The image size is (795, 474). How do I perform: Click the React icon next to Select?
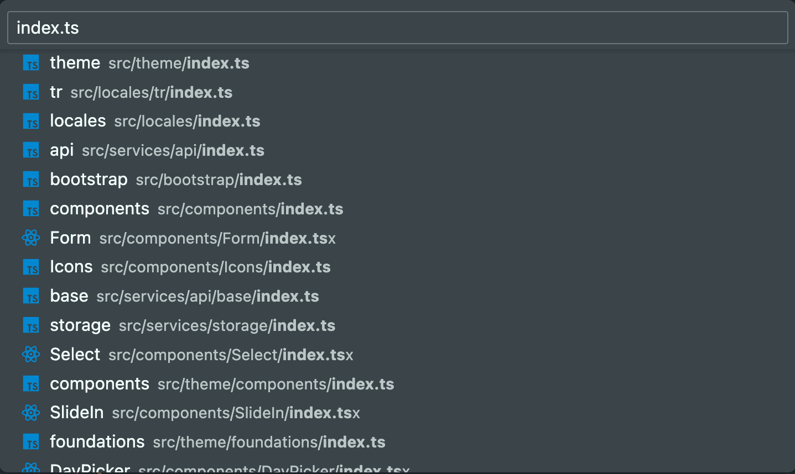click(31, 355)
